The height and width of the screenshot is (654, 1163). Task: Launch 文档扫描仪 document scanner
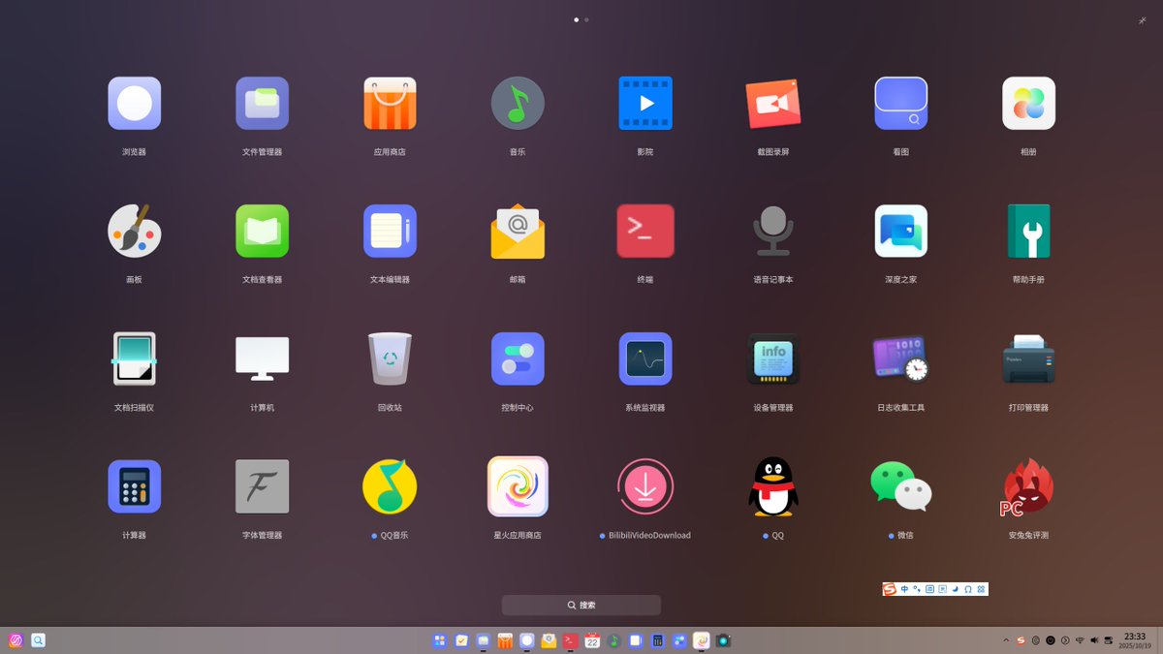pos(135,358)
